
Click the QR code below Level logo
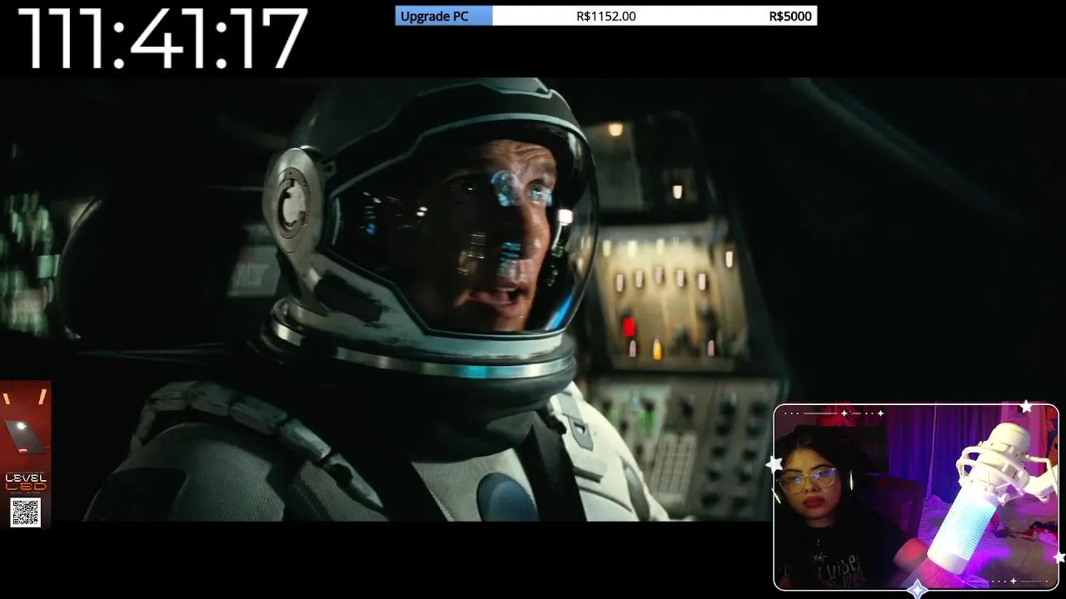click(x=25, y=512)
